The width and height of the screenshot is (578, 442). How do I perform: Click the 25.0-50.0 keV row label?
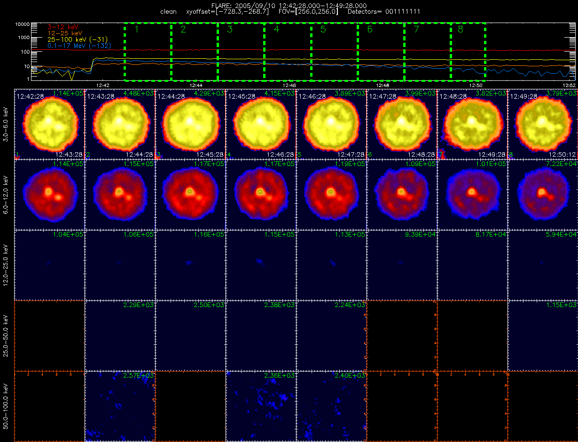6,336
